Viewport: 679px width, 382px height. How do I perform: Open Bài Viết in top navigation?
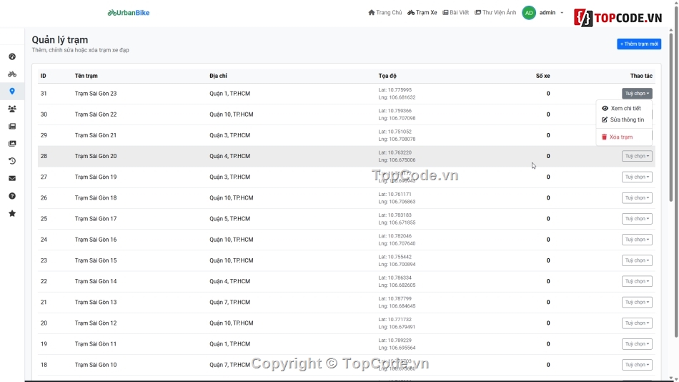(455, 13)
